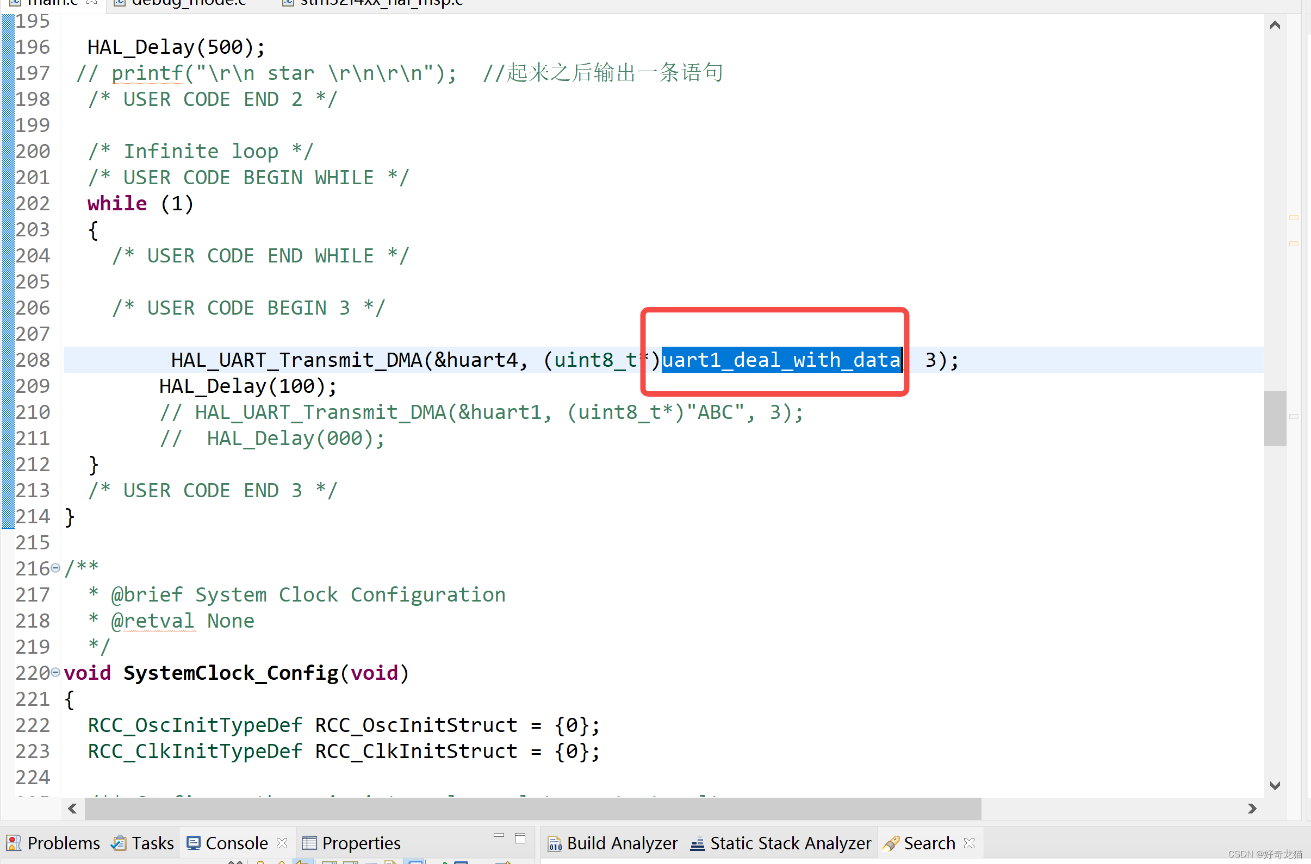Collapse the comment block at line 216
Screen dimensions: 1311x864
pyautogui.click(x=55, y=568)
